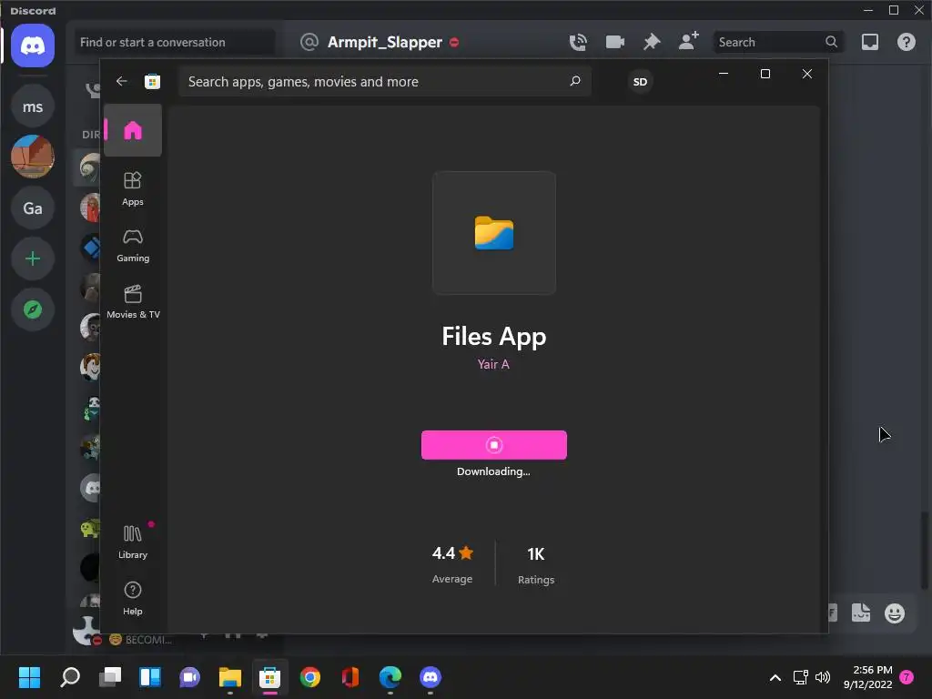This screenshot has height=699, width=932.
Task: Open Discord help question icon
Action: click(x=906, y=42)
